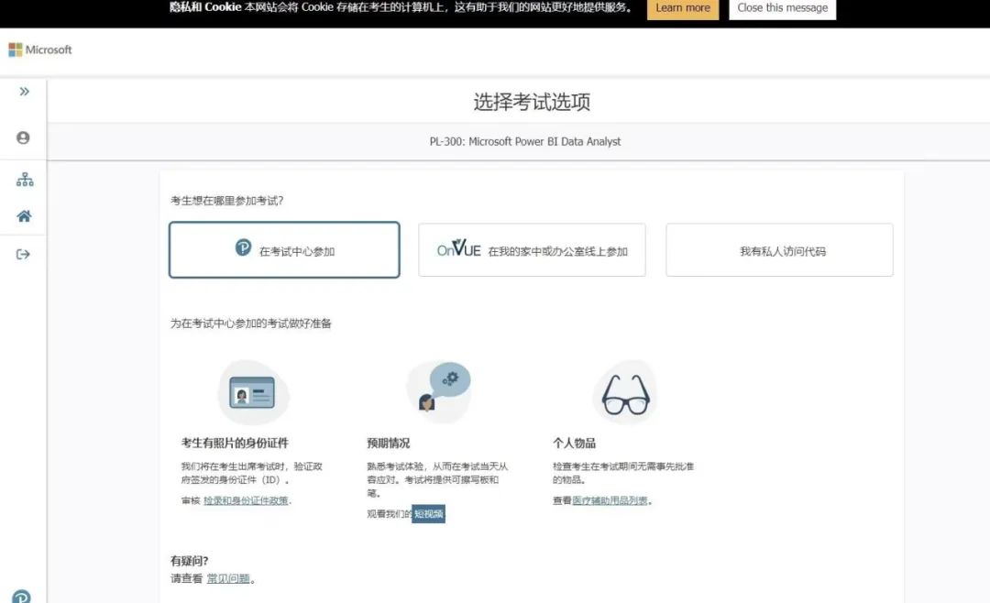Click 预期情况 heading
The image size is (990, 603).
(x=389, y=444)
